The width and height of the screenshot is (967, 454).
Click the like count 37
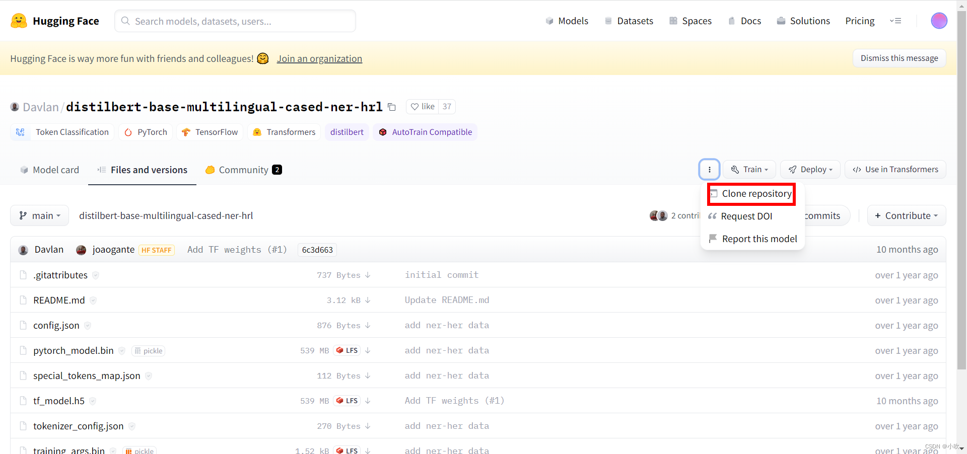(447, 107)
